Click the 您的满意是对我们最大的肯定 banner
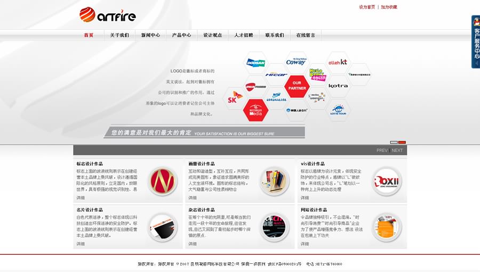Screen dimensions: 480x275 coord(204,132)
